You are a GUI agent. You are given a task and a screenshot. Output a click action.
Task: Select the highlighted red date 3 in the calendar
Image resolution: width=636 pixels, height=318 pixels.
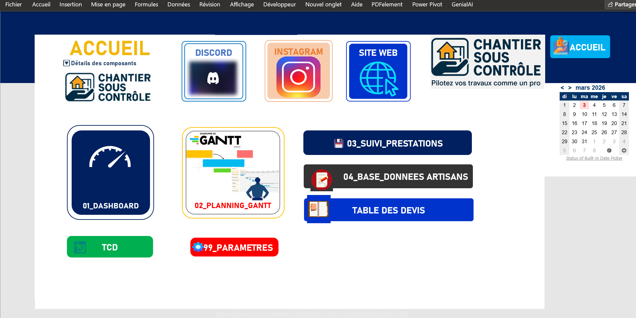584,105
